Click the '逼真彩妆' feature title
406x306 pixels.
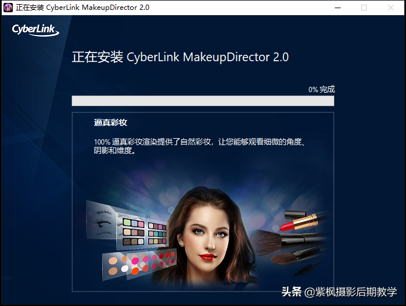111,122
